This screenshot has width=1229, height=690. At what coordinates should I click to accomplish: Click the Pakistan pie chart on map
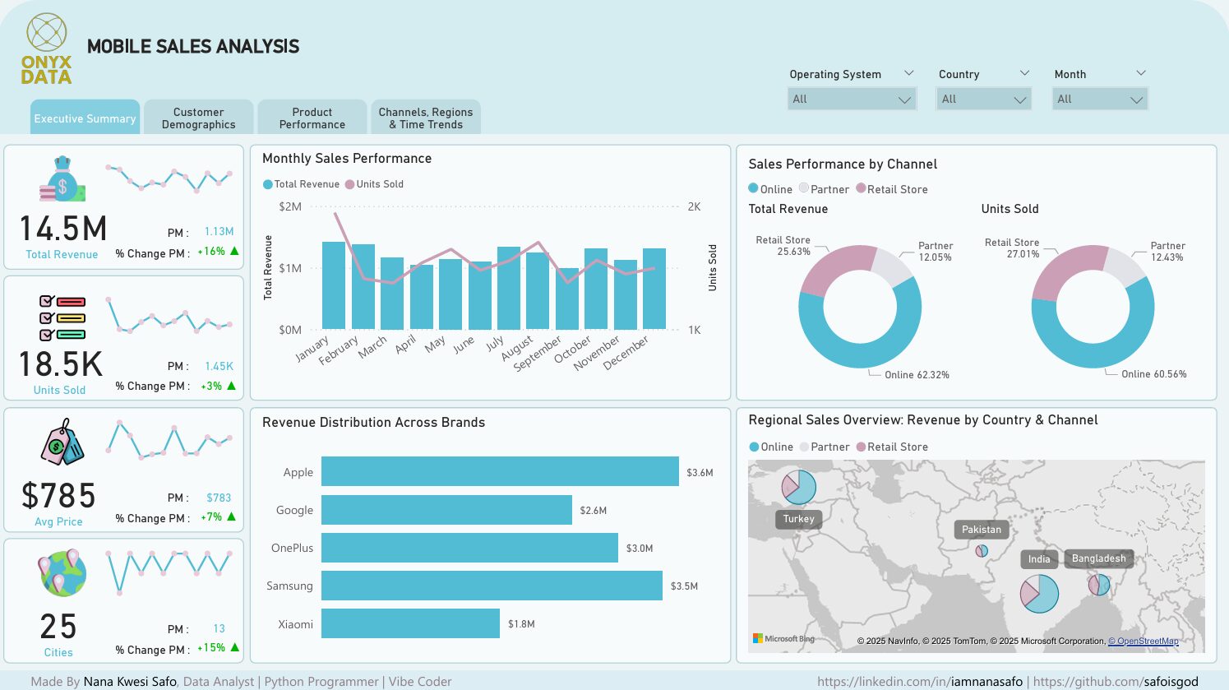pyautogui.click(x=982, y=550)
